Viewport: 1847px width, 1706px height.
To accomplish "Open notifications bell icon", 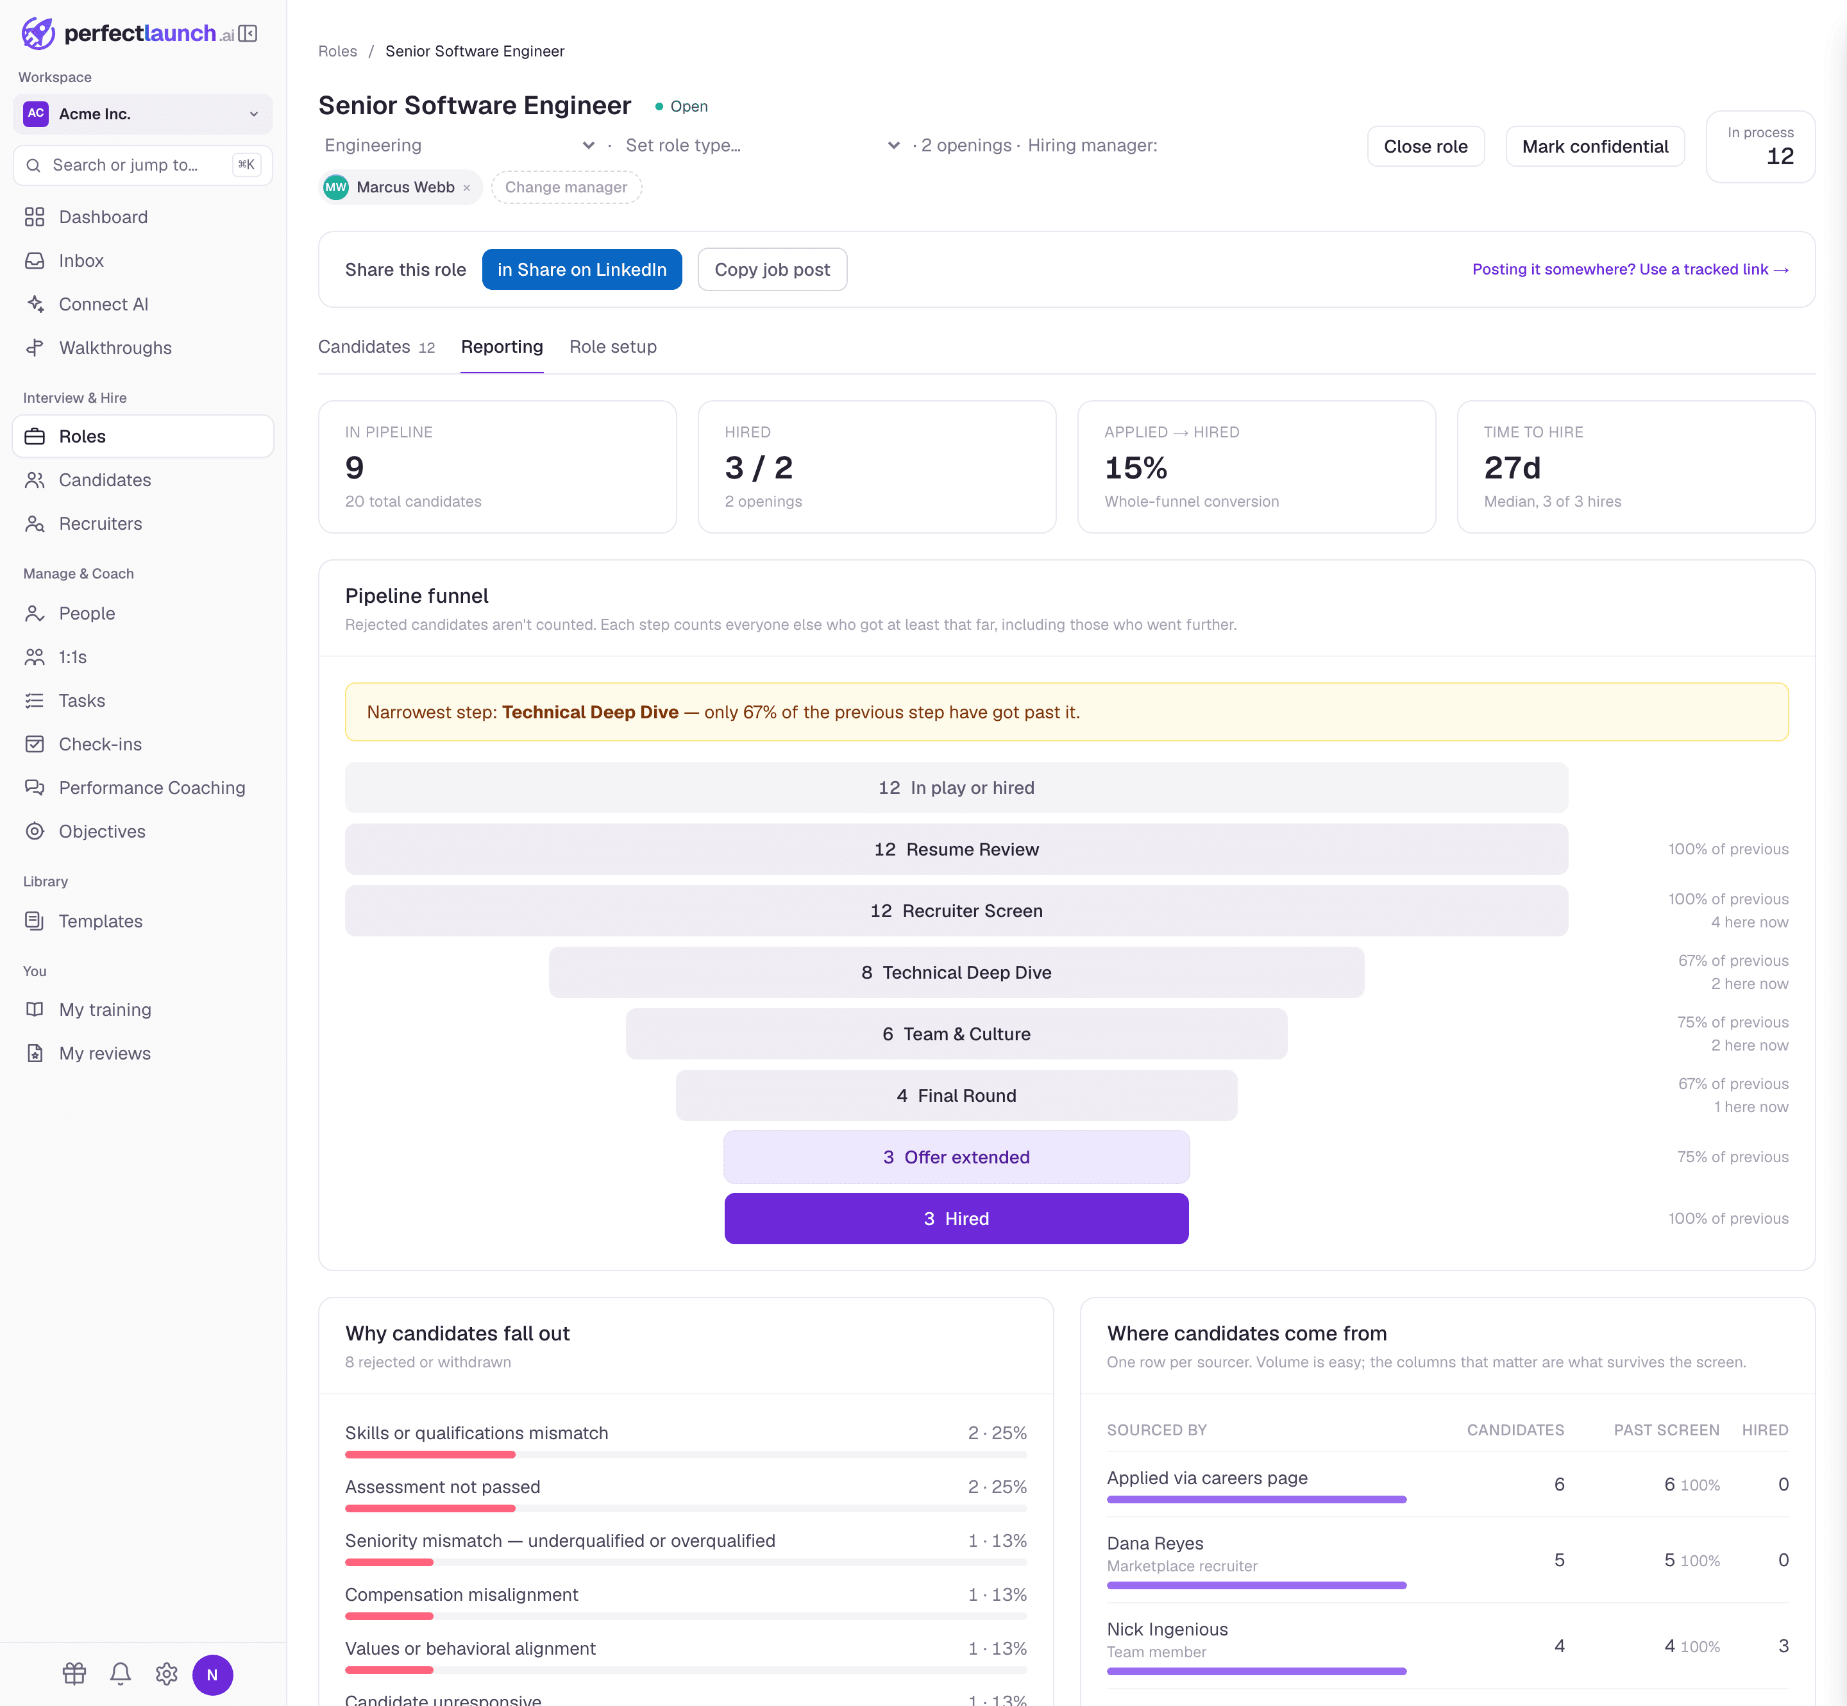I will pyautogui.click(x=121, y=1674).
